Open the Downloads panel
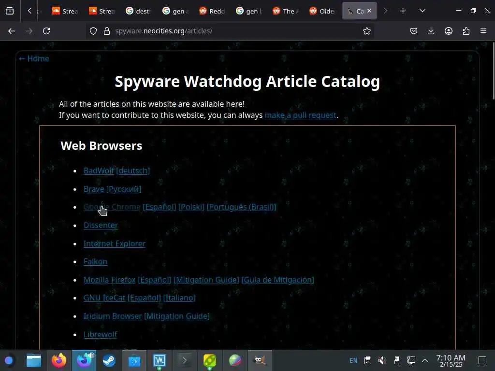The height and width of the screenshot is (371, 495). click(x=431, y=31)
